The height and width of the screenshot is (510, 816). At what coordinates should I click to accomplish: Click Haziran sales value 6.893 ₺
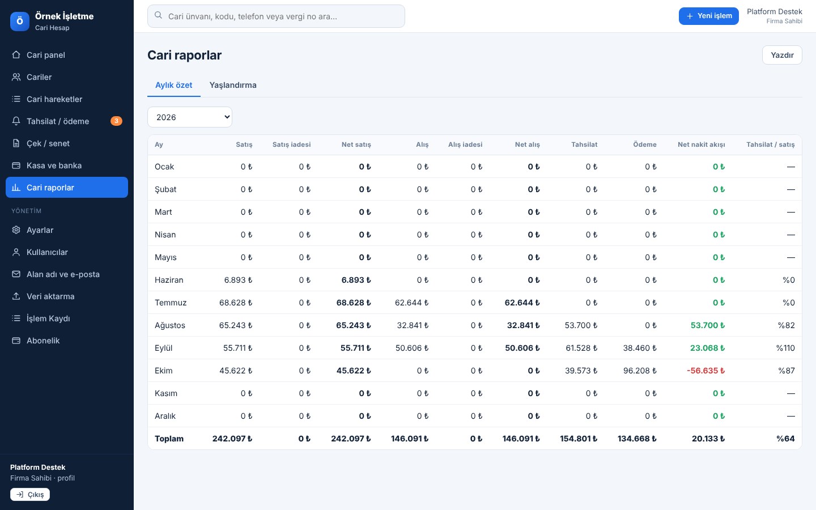tap(238, 280)
